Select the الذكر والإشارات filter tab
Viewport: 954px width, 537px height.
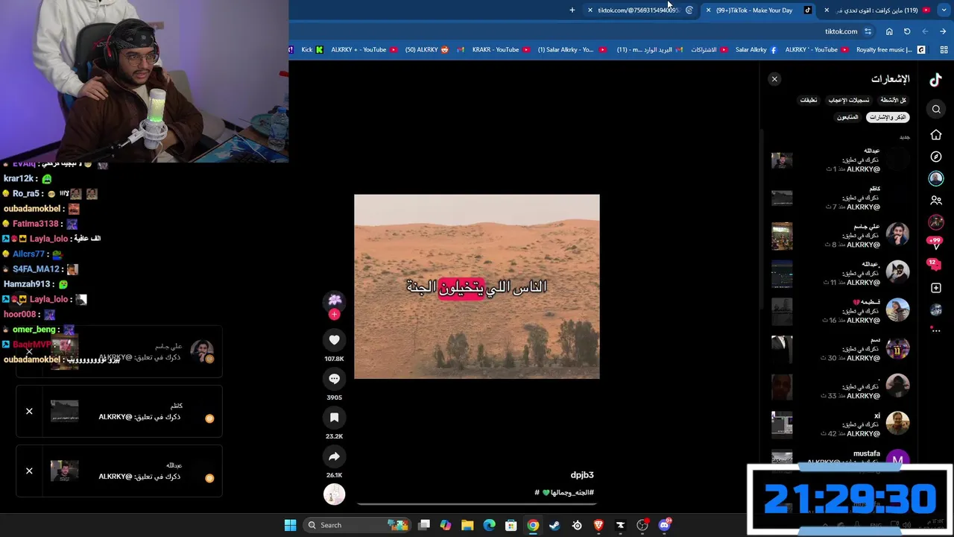[889, 117]
